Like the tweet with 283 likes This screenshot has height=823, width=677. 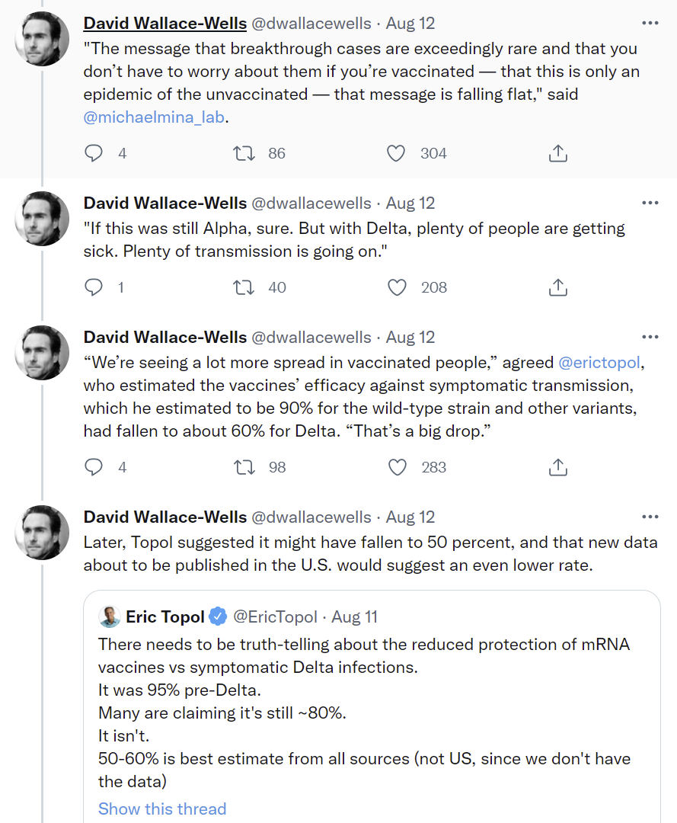398,467
